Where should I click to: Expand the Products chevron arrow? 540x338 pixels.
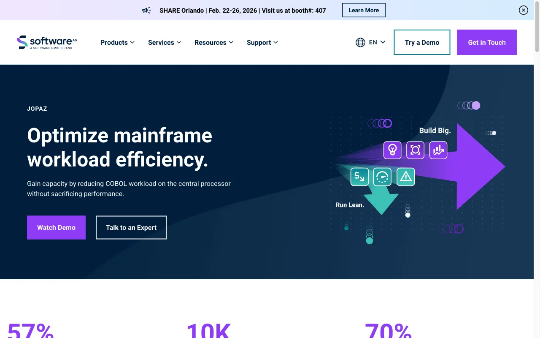tap(132, 42)
